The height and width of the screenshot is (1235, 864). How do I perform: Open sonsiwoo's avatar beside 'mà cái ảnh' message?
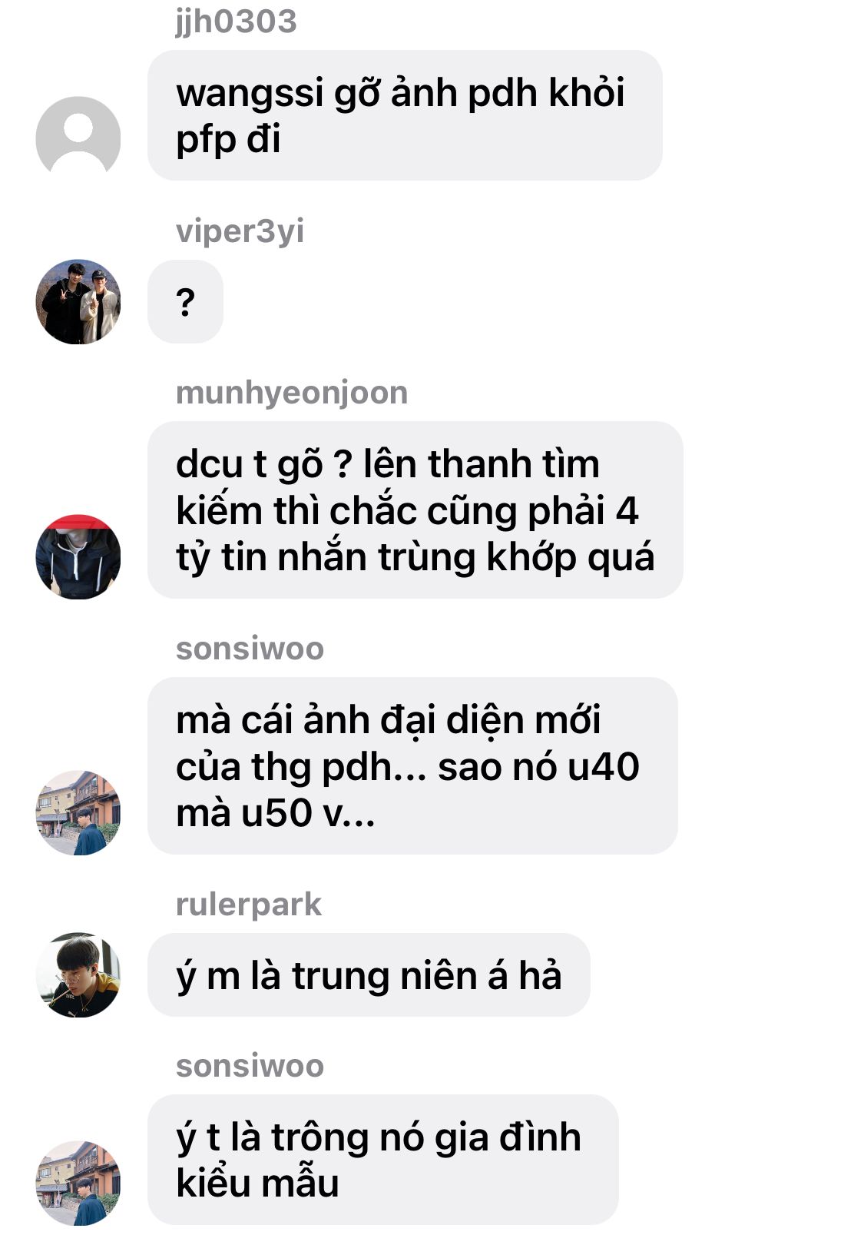point(78,812)
